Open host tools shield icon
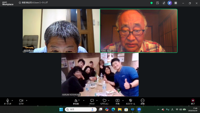Viewport: 200px width, 113px height. coord(131,102)
